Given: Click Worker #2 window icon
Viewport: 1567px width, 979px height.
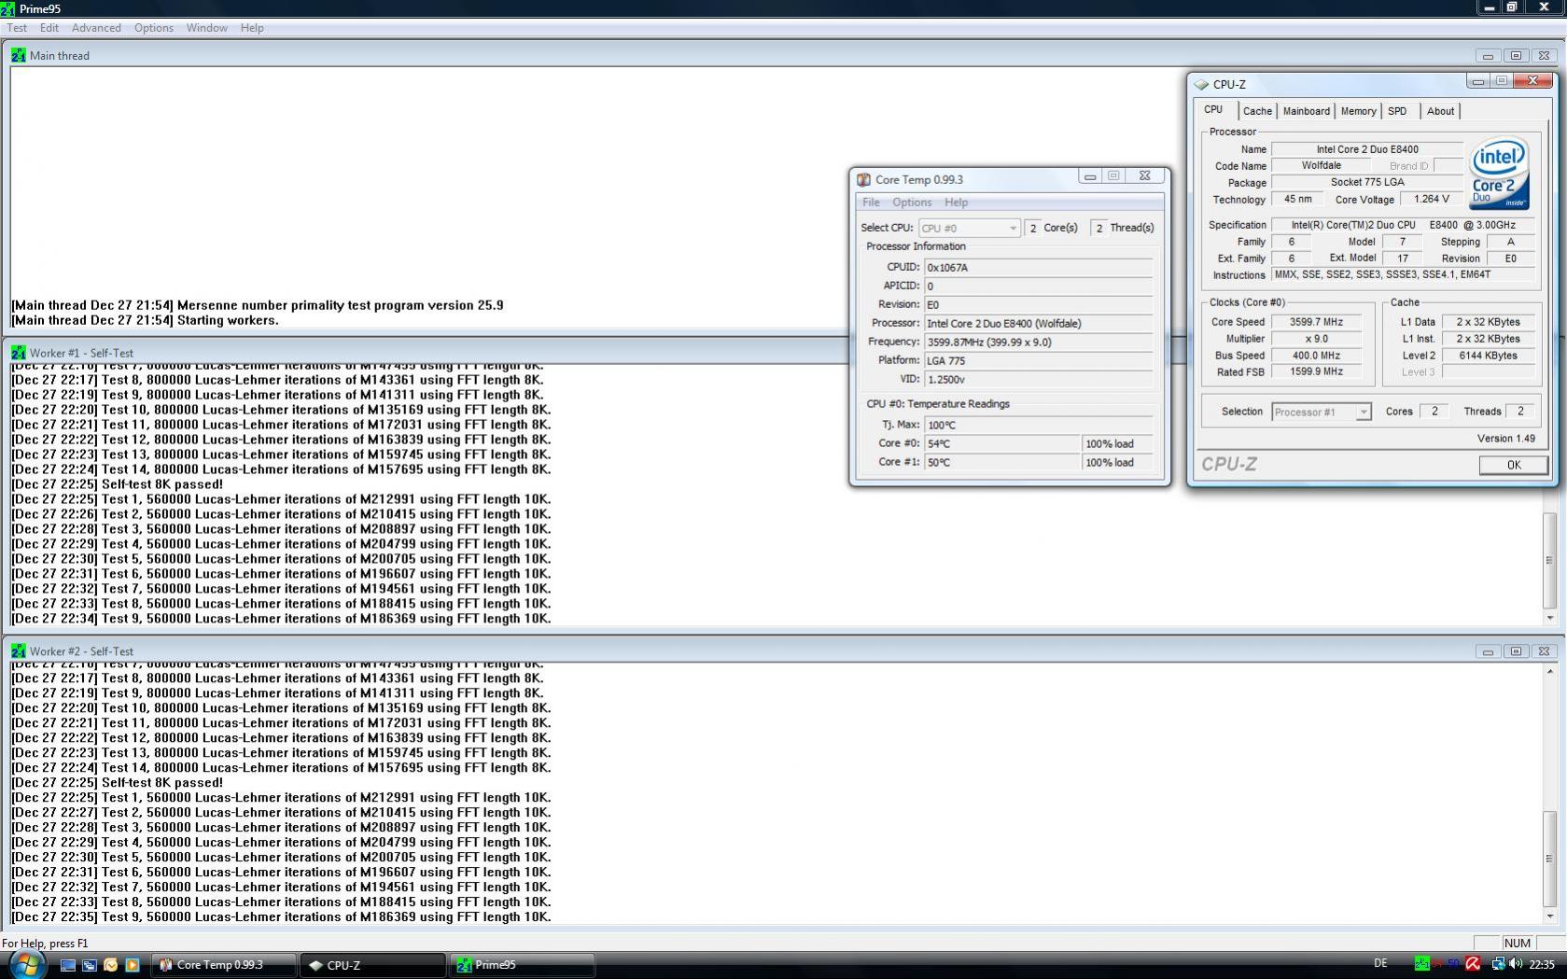Looking at the screenshot, I should tap(18, 650).
